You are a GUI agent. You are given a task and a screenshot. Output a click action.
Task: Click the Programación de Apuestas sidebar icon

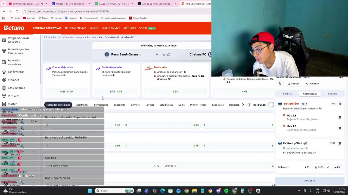(x=4, y=40)
